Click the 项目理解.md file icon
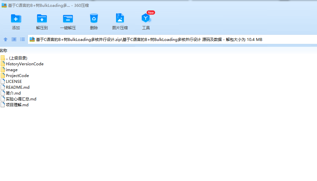This screenshot has height=181, width=317. click(x=3, y=105)
